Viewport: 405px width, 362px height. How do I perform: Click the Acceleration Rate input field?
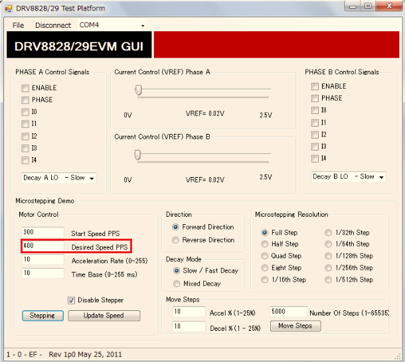coord(43,259)
